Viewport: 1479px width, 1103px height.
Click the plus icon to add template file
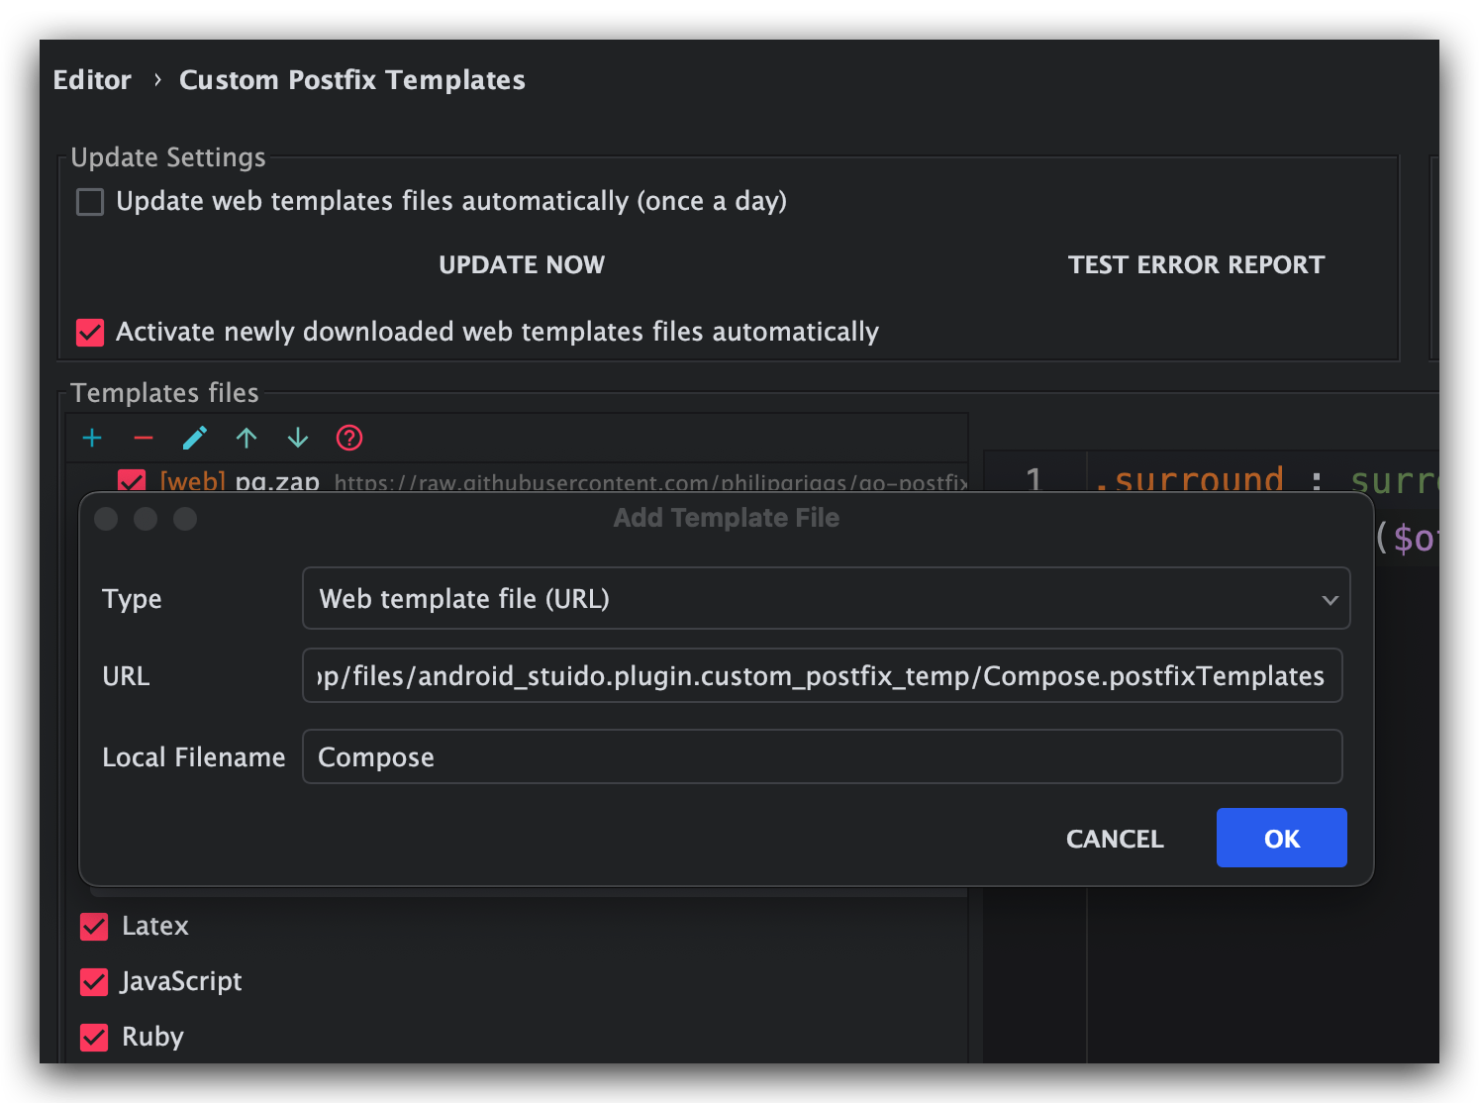(x=92, y=438)
